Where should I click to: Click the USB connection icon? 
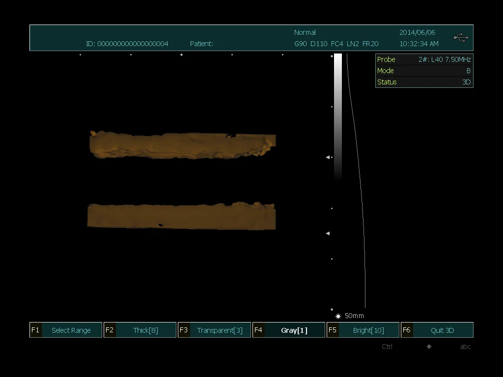(461, 38)
